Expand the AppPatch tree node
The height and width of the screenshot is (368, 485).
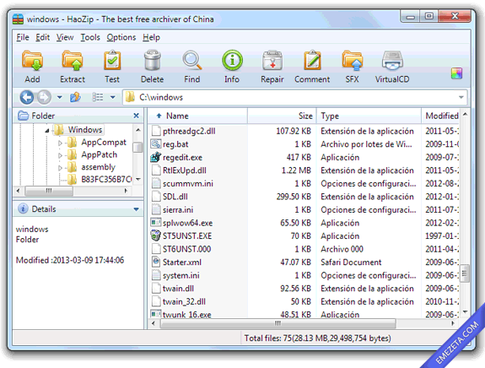coord(60,155)
